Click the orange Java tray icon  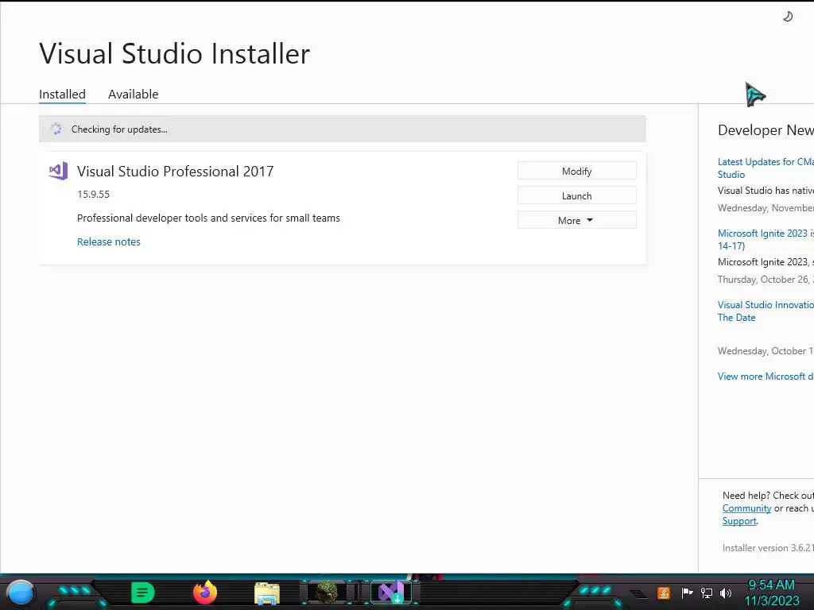click(664, 593)
